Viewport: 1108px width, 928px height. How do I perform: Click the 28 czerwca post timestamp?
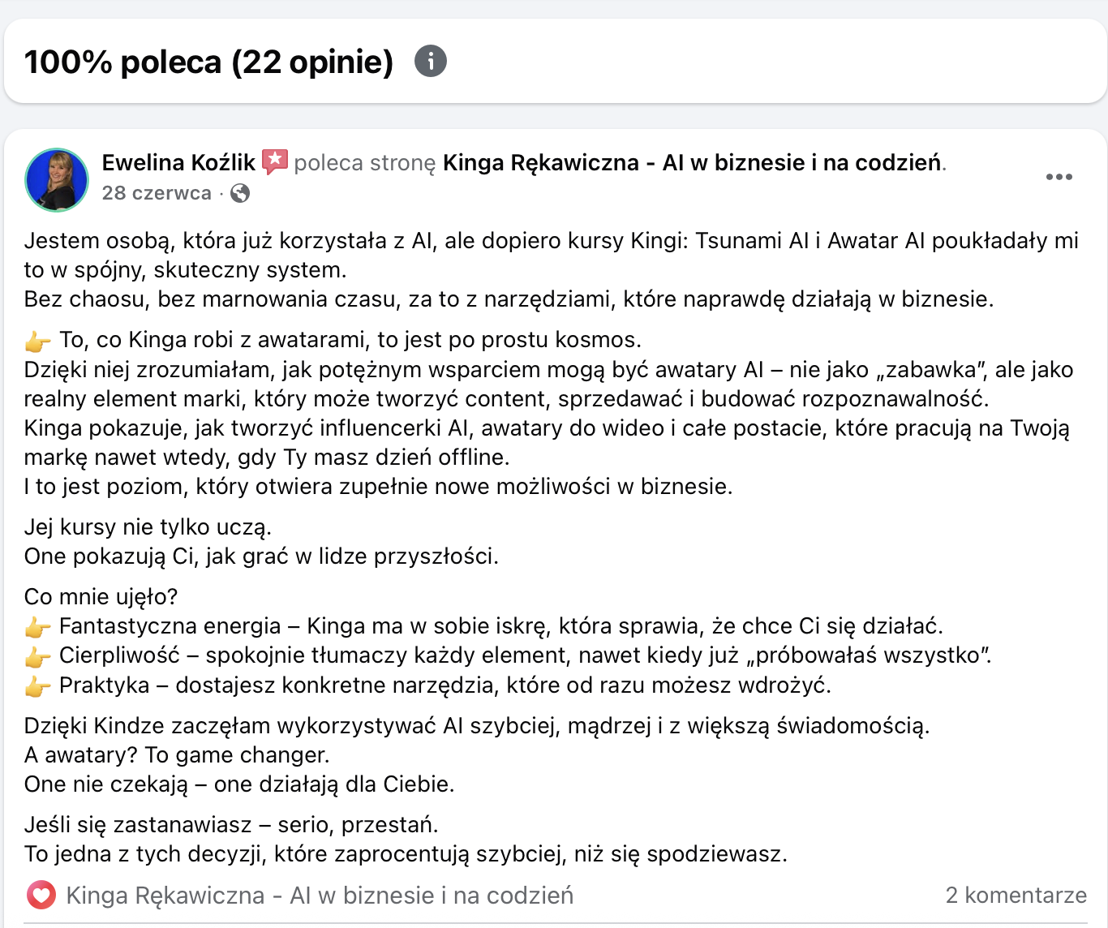pyautogui.click(x=157, y=193)
